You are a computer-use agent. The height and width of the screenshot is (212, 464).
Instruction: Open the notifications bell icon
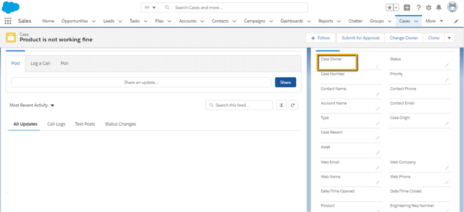(x=439, y=8)
